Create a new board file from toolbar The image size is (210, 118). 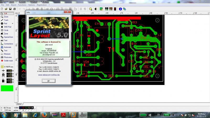2,9
